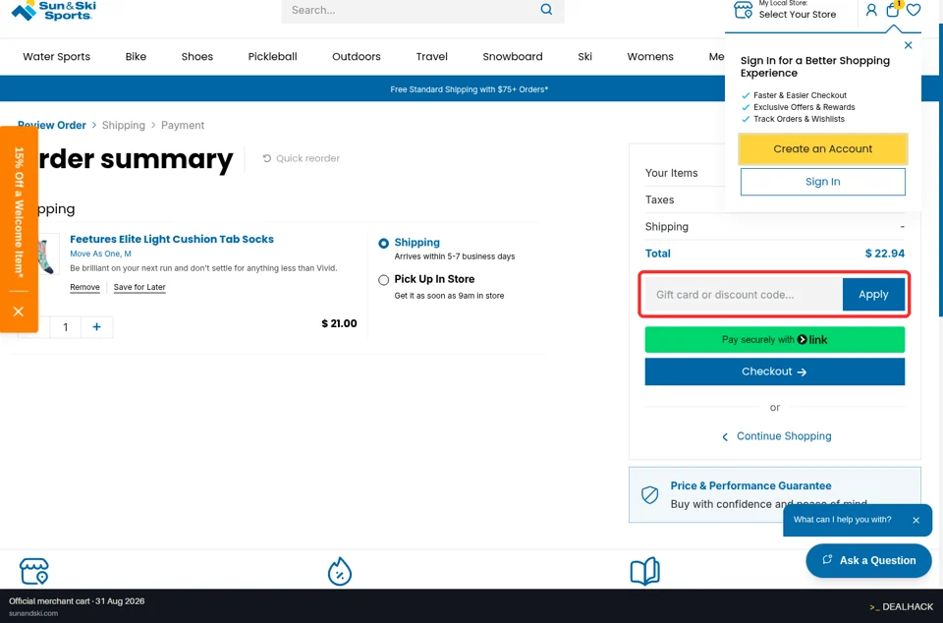The width and height of the screenshot is (943, 623).
Task: Click Create an Account button
Action: coord(823,148)
